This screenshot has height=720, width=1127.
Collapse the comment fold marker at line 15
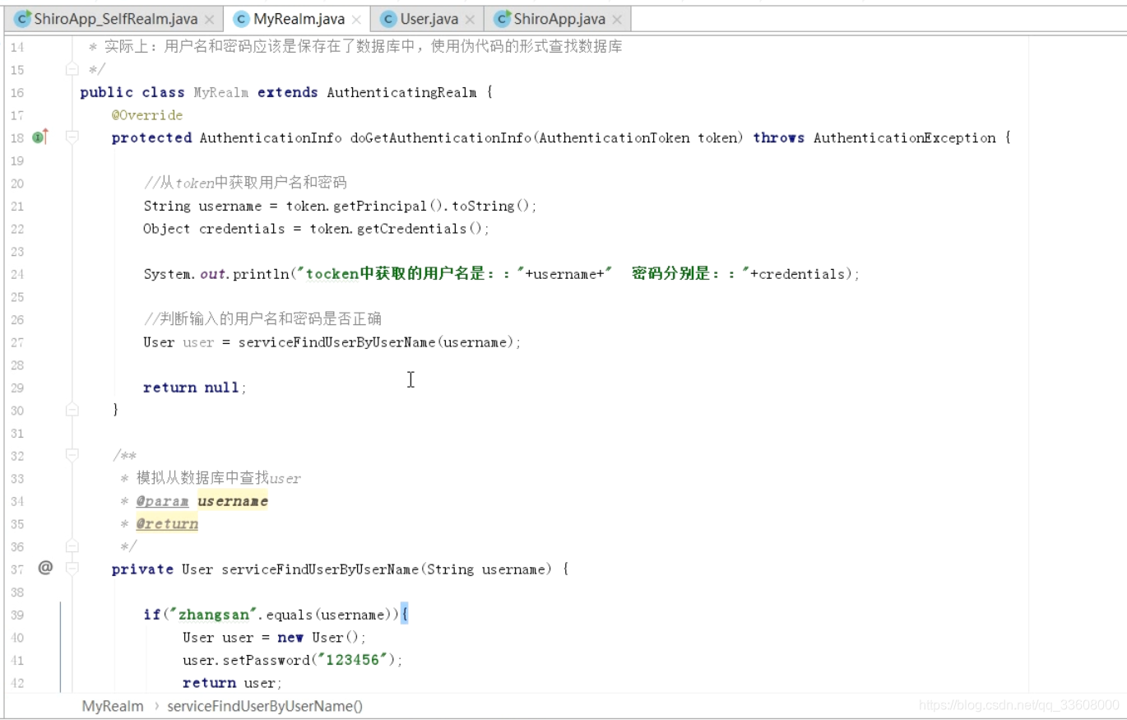coord(72,70)
